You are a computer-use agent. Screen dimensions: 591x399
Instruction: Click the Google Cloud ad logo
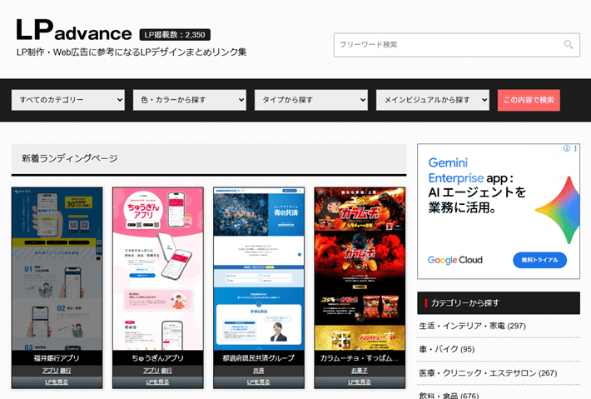tap(455, 260)
